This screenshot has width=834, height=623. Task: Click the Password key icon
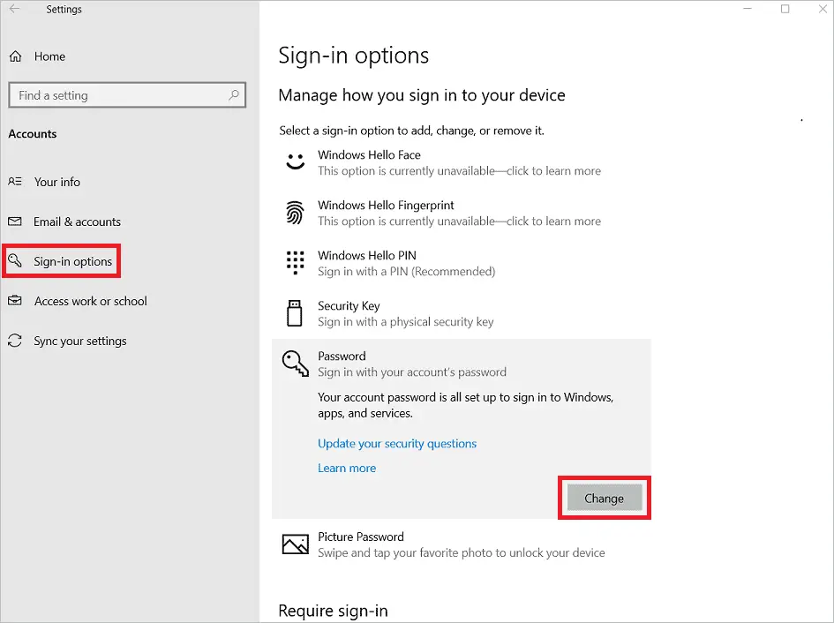click(x=295, y=364)
